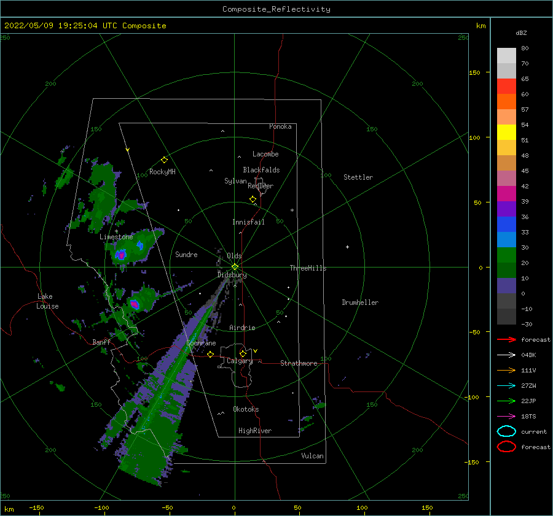
Task: Click the HighRiver label
Action: [x=255, y=431]
